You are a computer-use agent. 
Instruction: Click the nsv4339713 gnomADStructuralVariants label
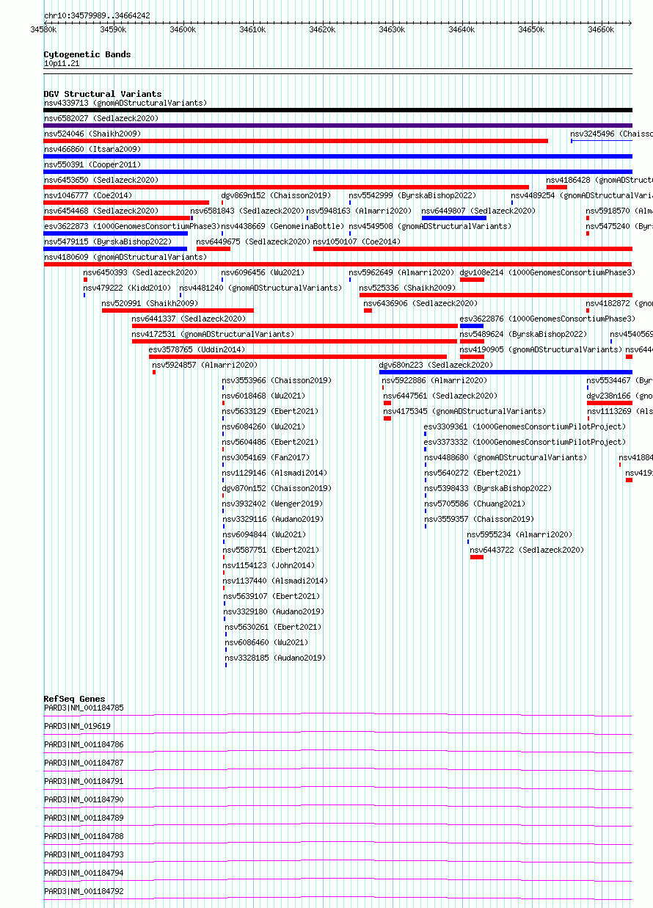(125, 103)
